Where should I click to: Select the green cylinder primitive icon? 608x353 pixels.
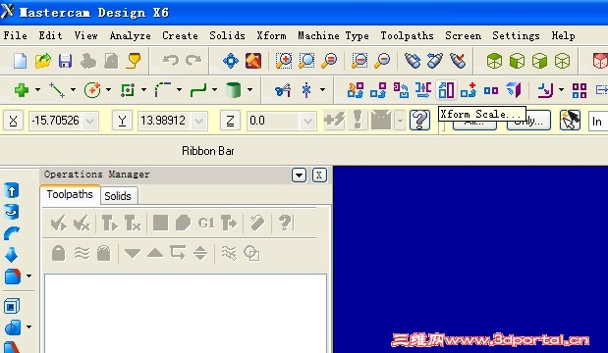(233, 90)
